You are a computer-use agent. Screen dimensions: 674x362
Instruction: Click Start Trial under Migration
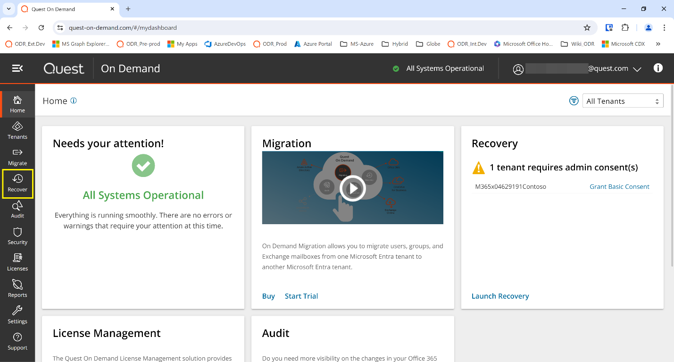(x=301, y=296)
